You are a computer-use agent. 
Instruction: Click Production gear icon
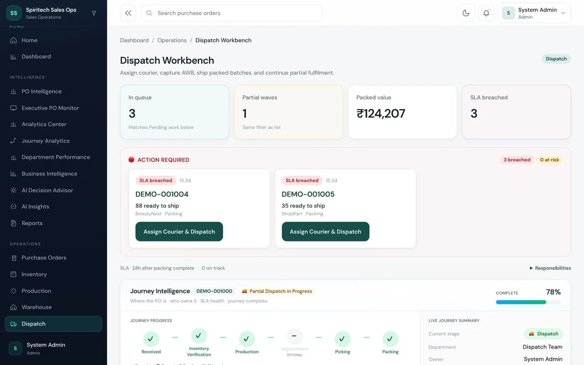click(13, 291)
